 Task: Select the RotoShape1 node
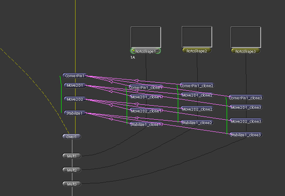click(146, 51)
